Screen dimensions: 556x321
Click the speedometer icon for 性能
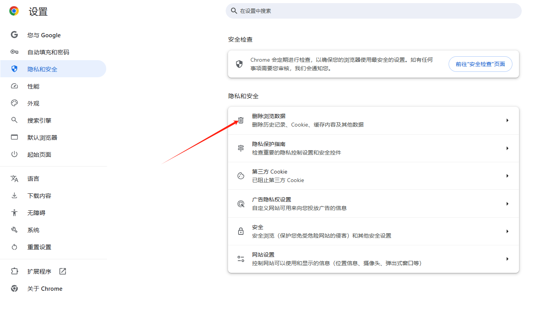(14, 86)
